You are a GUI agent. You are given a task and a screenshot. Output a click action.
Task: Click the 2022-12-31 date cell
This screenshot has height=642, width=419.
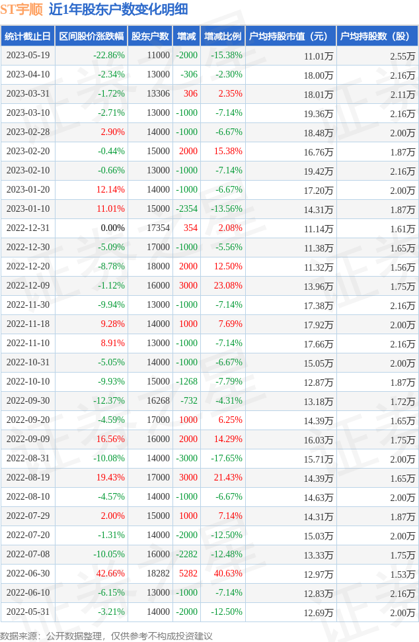coord(28,228)
